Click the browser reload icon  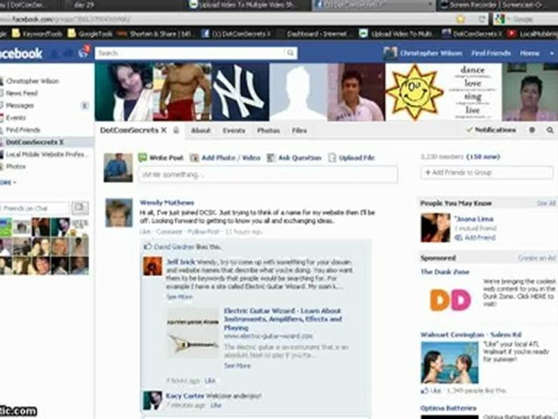[x=481, y=19]
